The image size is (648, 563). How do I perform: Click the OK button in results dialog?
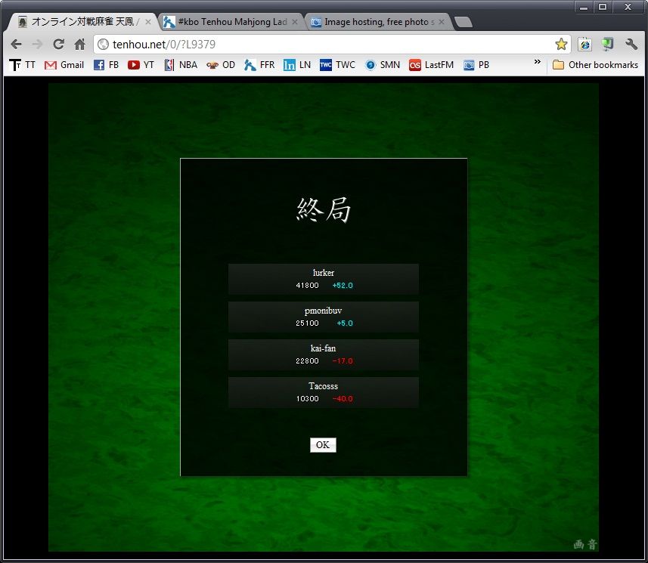(323, 445)
